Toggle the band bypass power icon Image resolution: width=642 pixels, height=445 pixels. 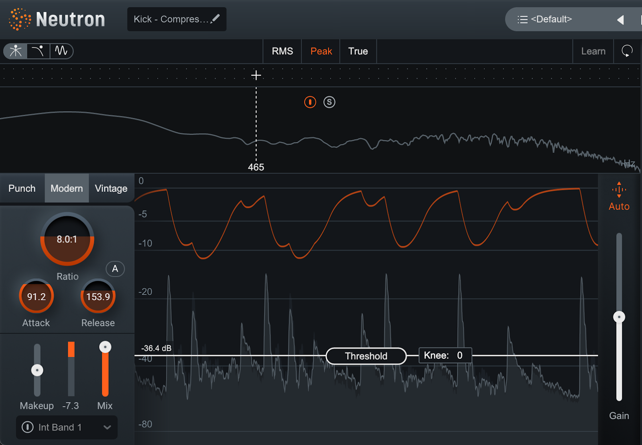point(310,102)
